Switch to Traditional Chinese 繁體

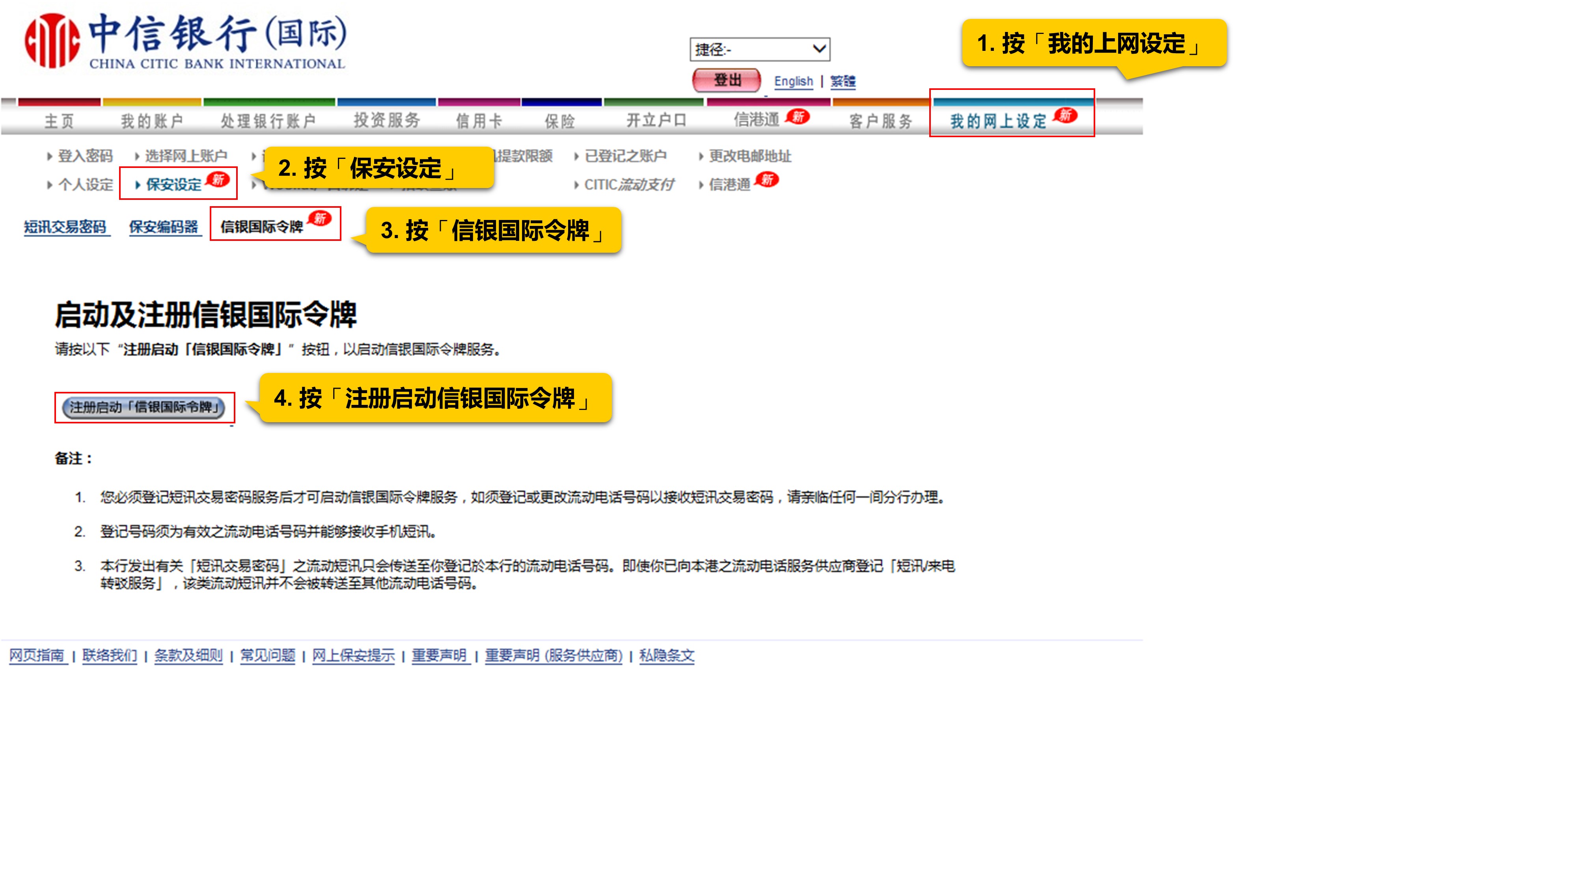click(x=843, y=82)
